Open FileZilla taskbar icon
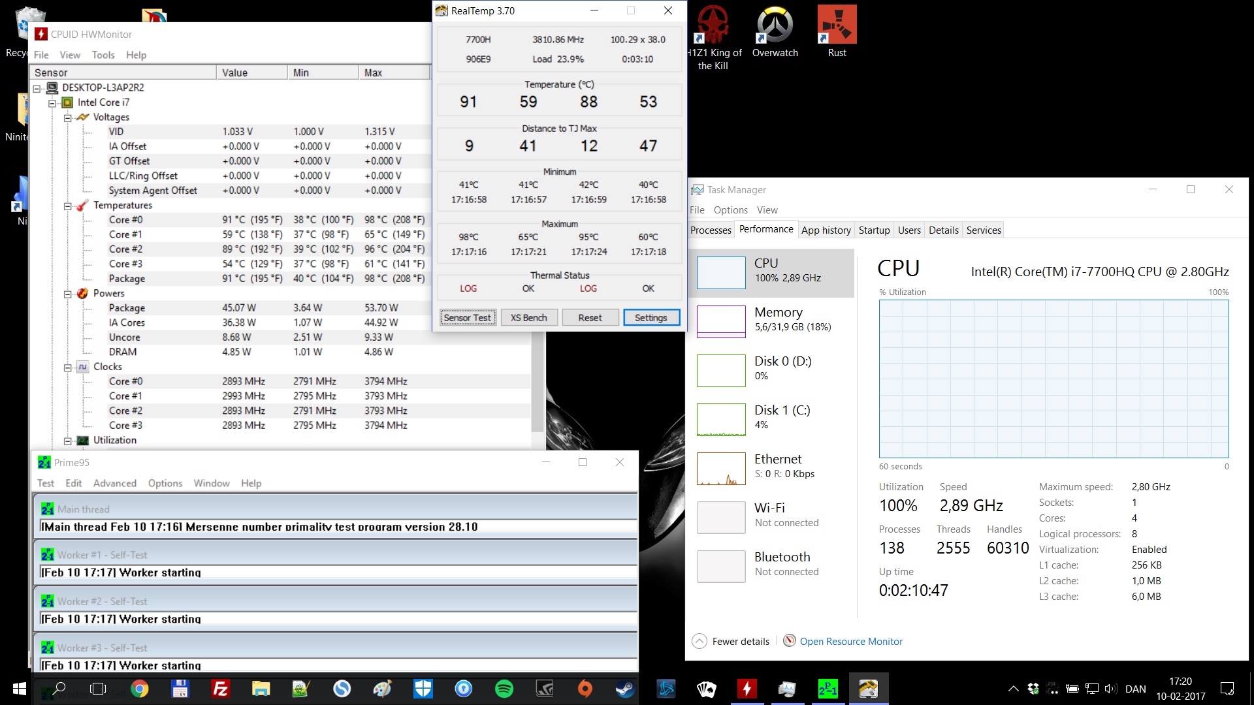This screenshot has height=705, width=1254. pos(220,689)
